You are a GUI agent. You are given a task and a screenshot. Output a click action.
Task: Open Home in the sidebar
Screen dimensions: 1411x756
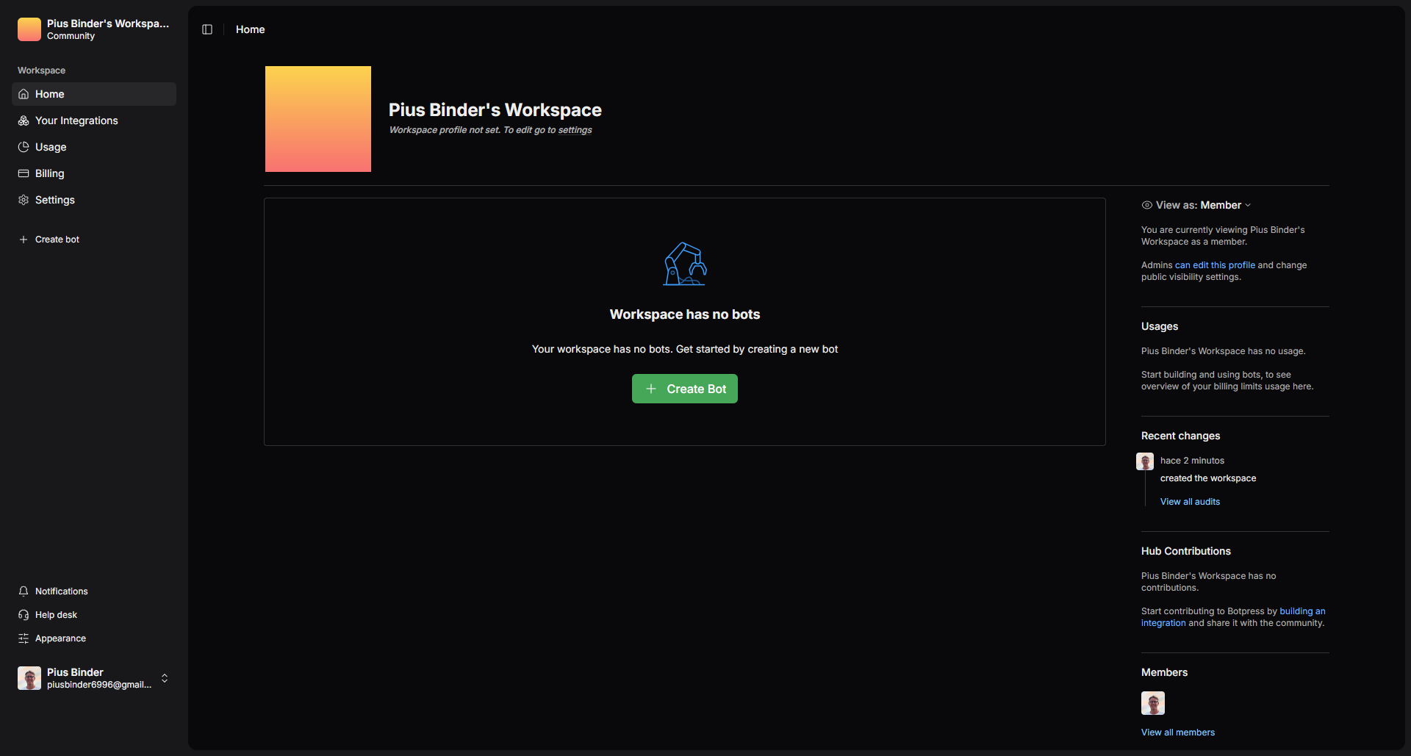tap(50, 94)
